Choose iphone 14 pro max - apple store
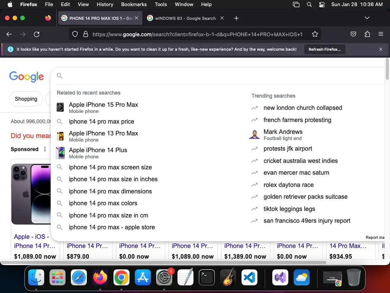 tap(112, 227)
